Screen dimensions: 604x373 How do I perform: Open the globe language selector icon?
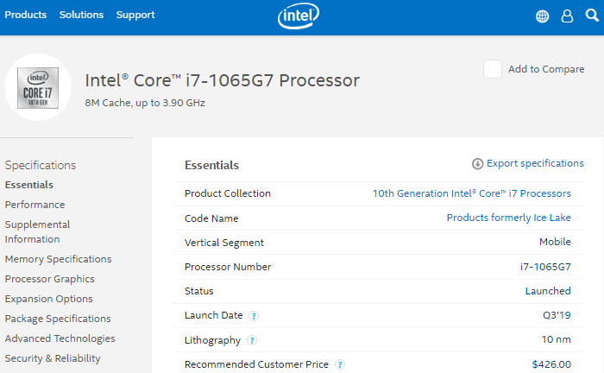coord(543,16)
